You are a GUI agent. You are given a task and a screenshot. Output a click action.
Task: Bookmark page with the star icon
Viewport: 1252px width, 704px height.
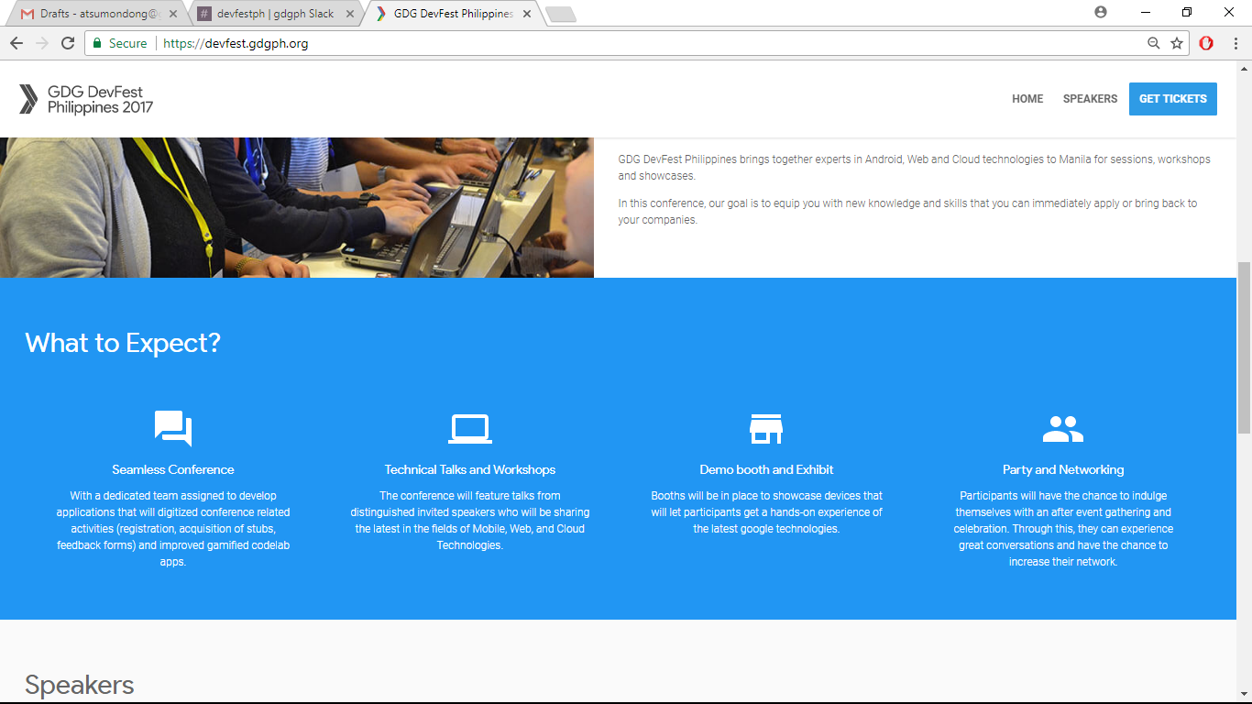[1177, 43]
